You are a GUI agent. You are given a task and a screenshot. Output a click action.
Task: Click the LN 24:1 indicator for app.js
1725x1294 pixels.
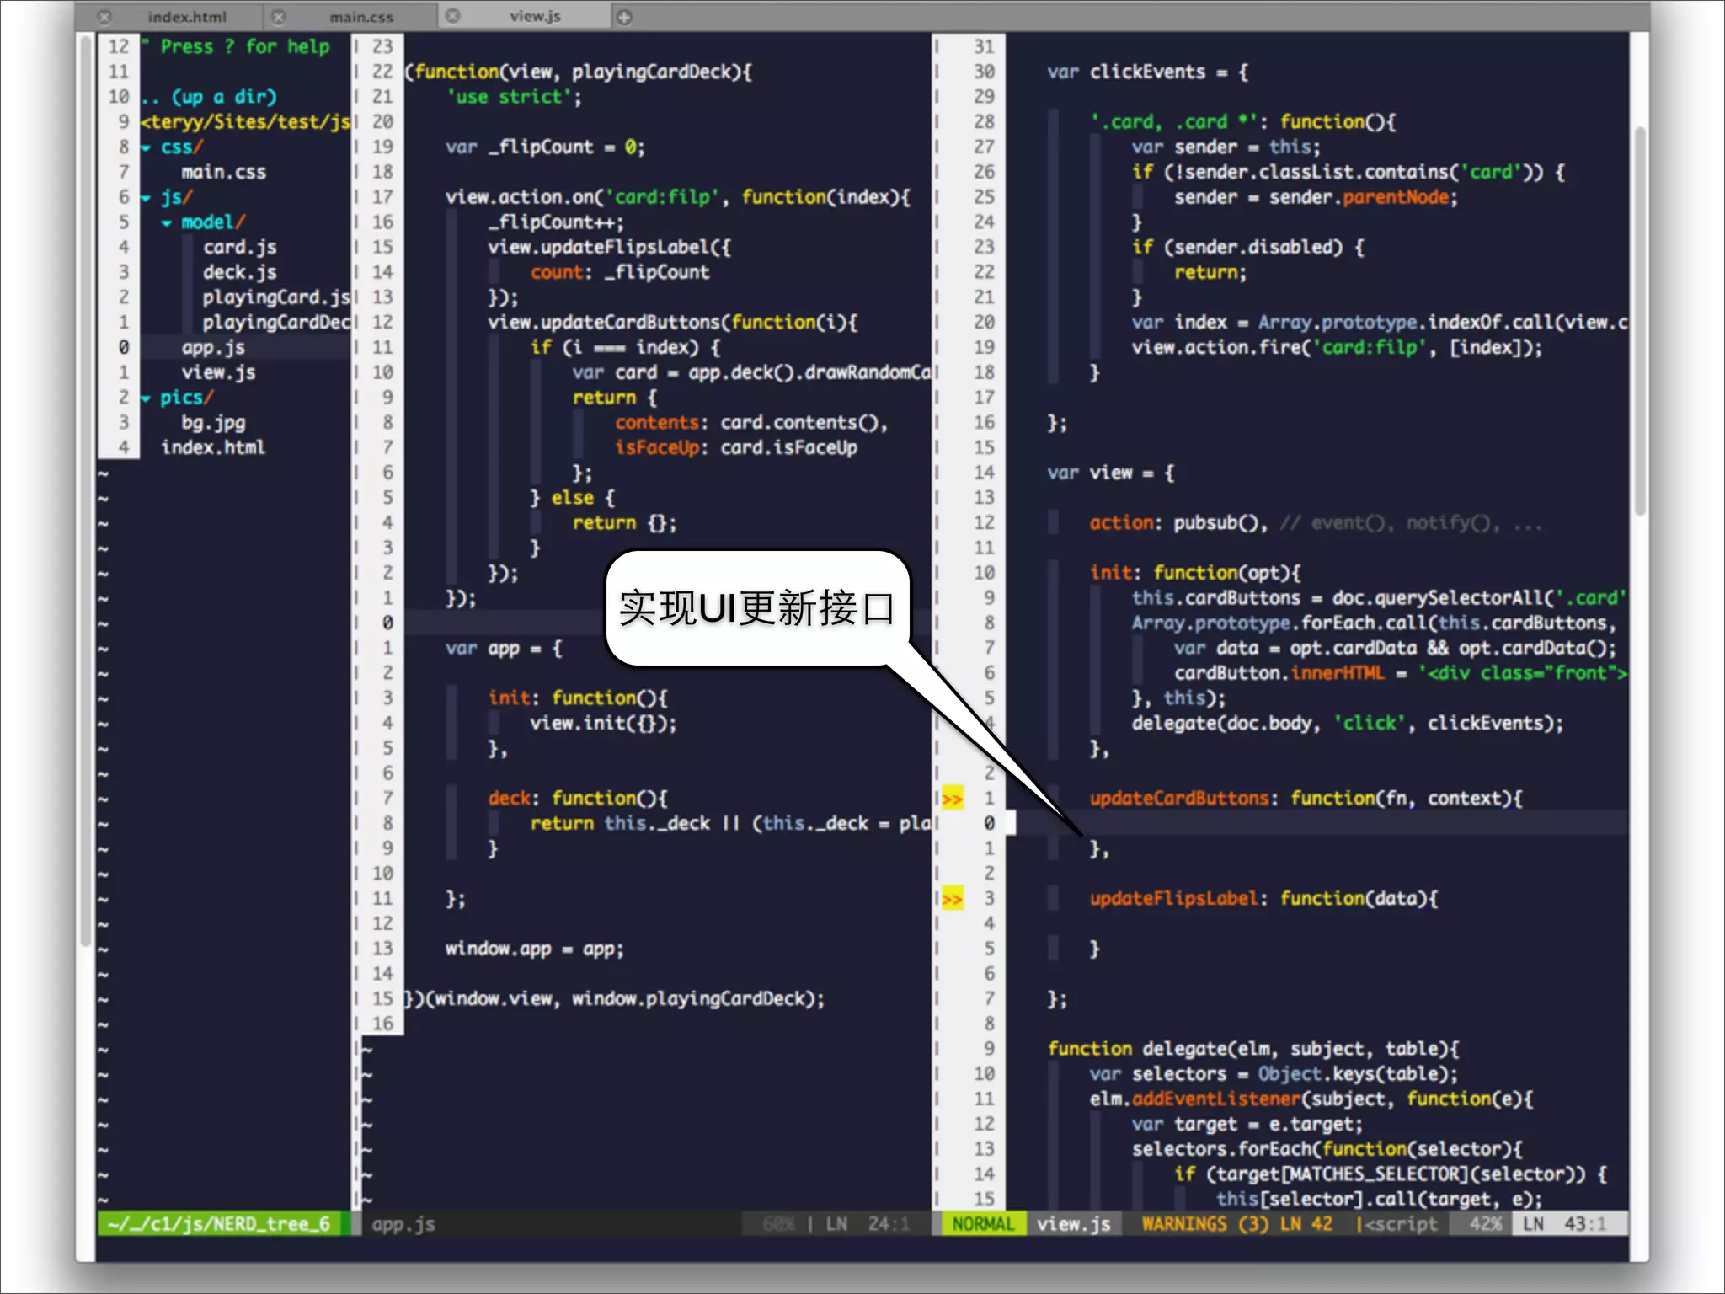868,1224
